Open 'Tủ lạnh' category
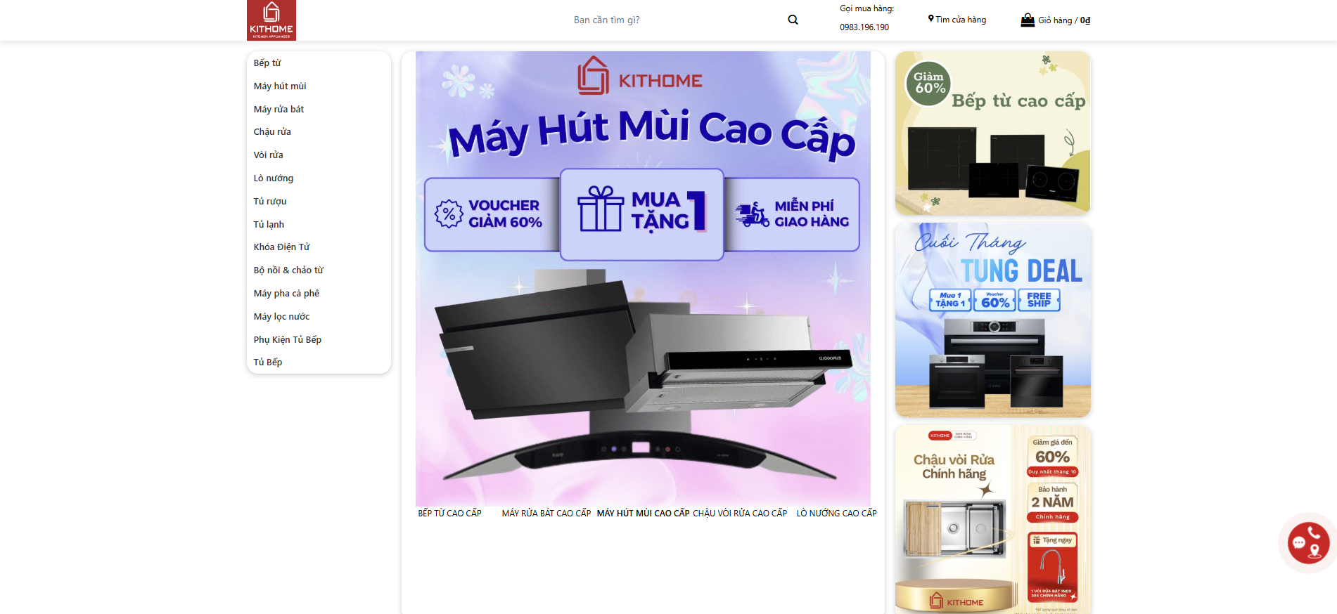This screenshot has height=614, width=1337. click(x=269, y=225)
